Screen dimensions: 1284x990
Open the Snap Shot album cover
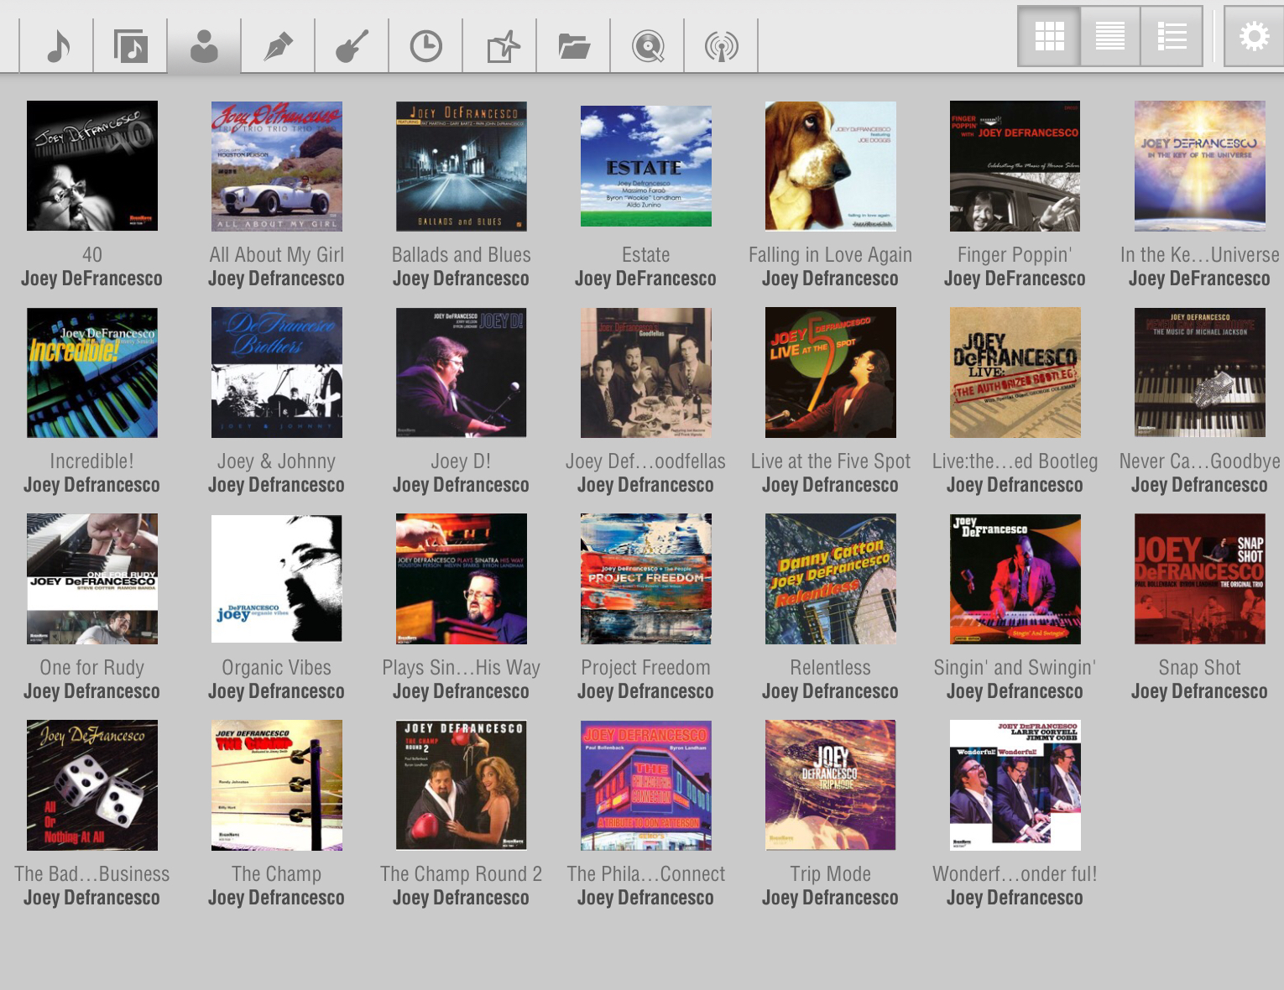pyautogui.click(x=1200, y=579)
